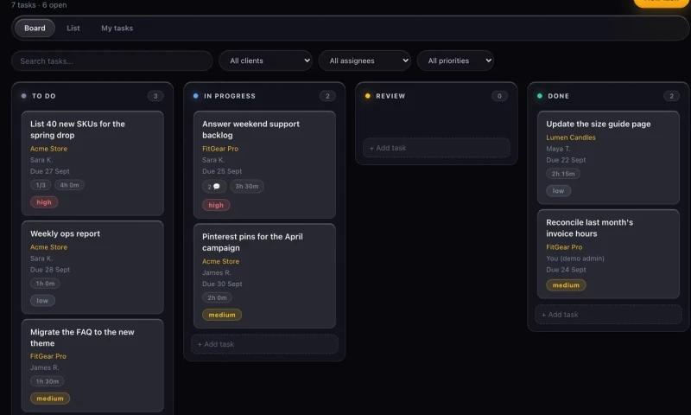Click the 1h 0m badge on Weekly ops report

(46, 284)
